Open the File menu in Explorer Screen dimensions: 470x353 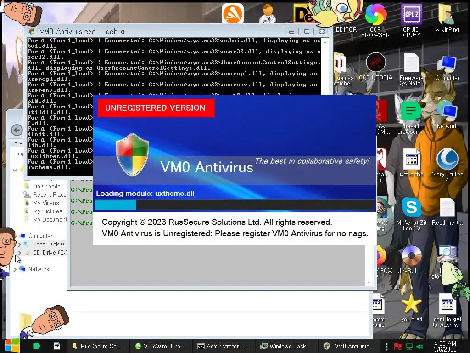tap(18, 143)
